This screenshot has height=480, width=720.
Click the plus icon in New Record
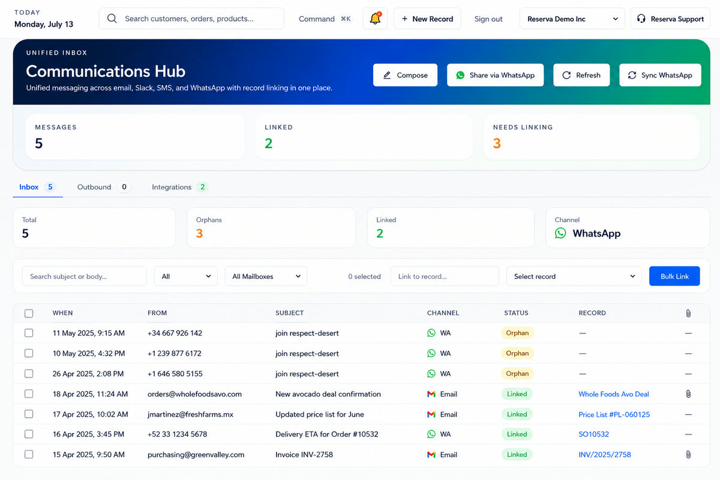(405, 19)
